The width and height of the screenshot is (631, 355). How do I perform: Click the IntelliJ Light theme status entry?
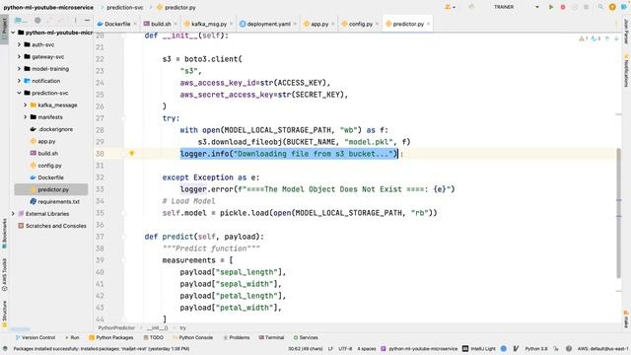coord(479,348)
